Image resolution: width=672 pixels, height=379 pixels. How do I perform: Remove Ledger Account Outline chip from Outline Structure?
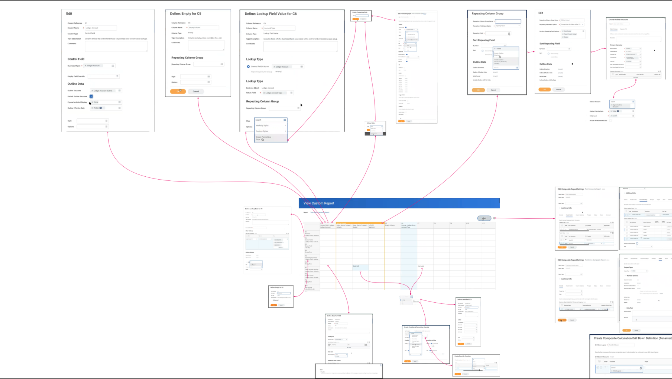tap(92, 91)
